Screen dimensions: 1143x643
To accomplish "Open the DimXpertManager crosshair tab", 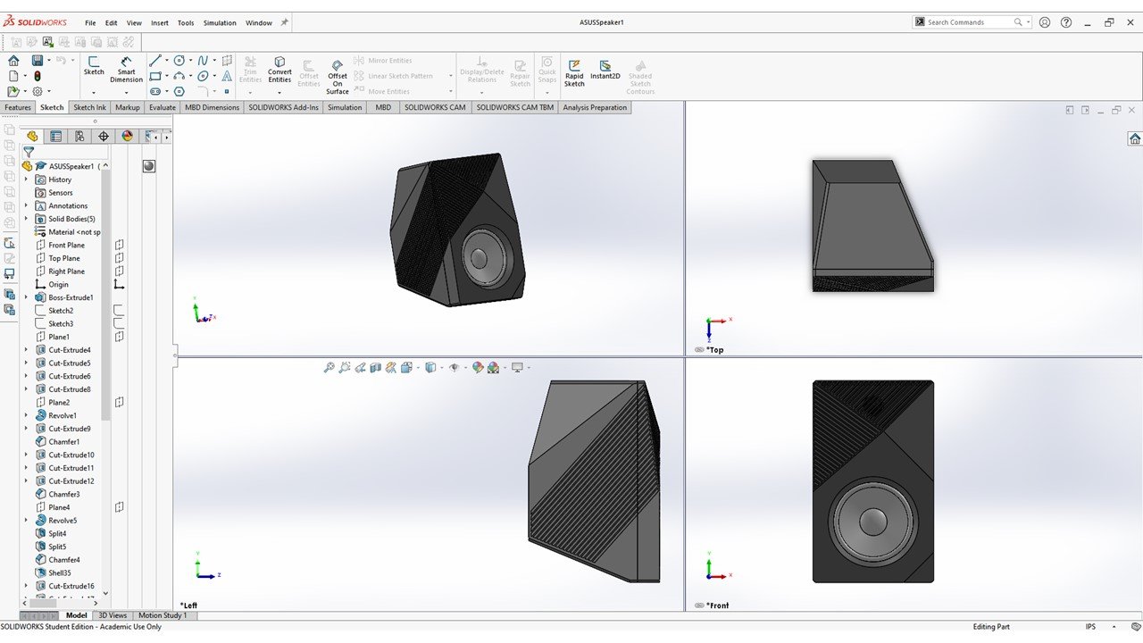I will click(104, 137).
